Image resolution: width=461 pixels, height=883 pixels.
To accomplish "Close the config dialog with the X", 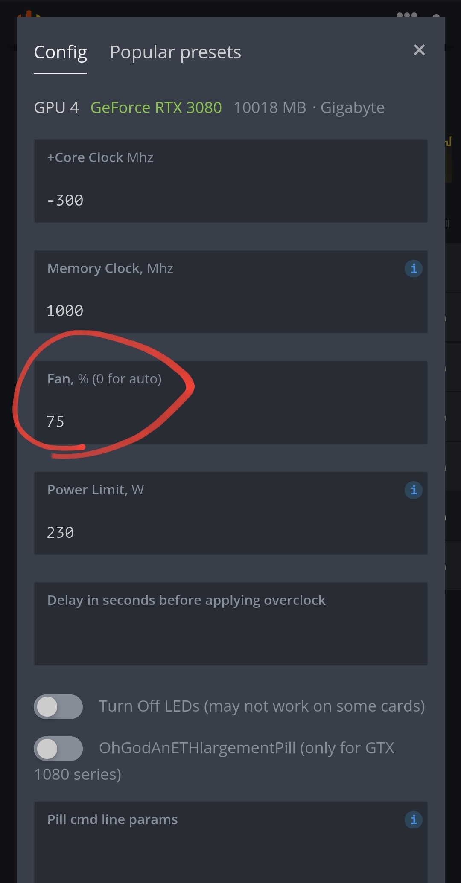I will (x=419, y=50).
